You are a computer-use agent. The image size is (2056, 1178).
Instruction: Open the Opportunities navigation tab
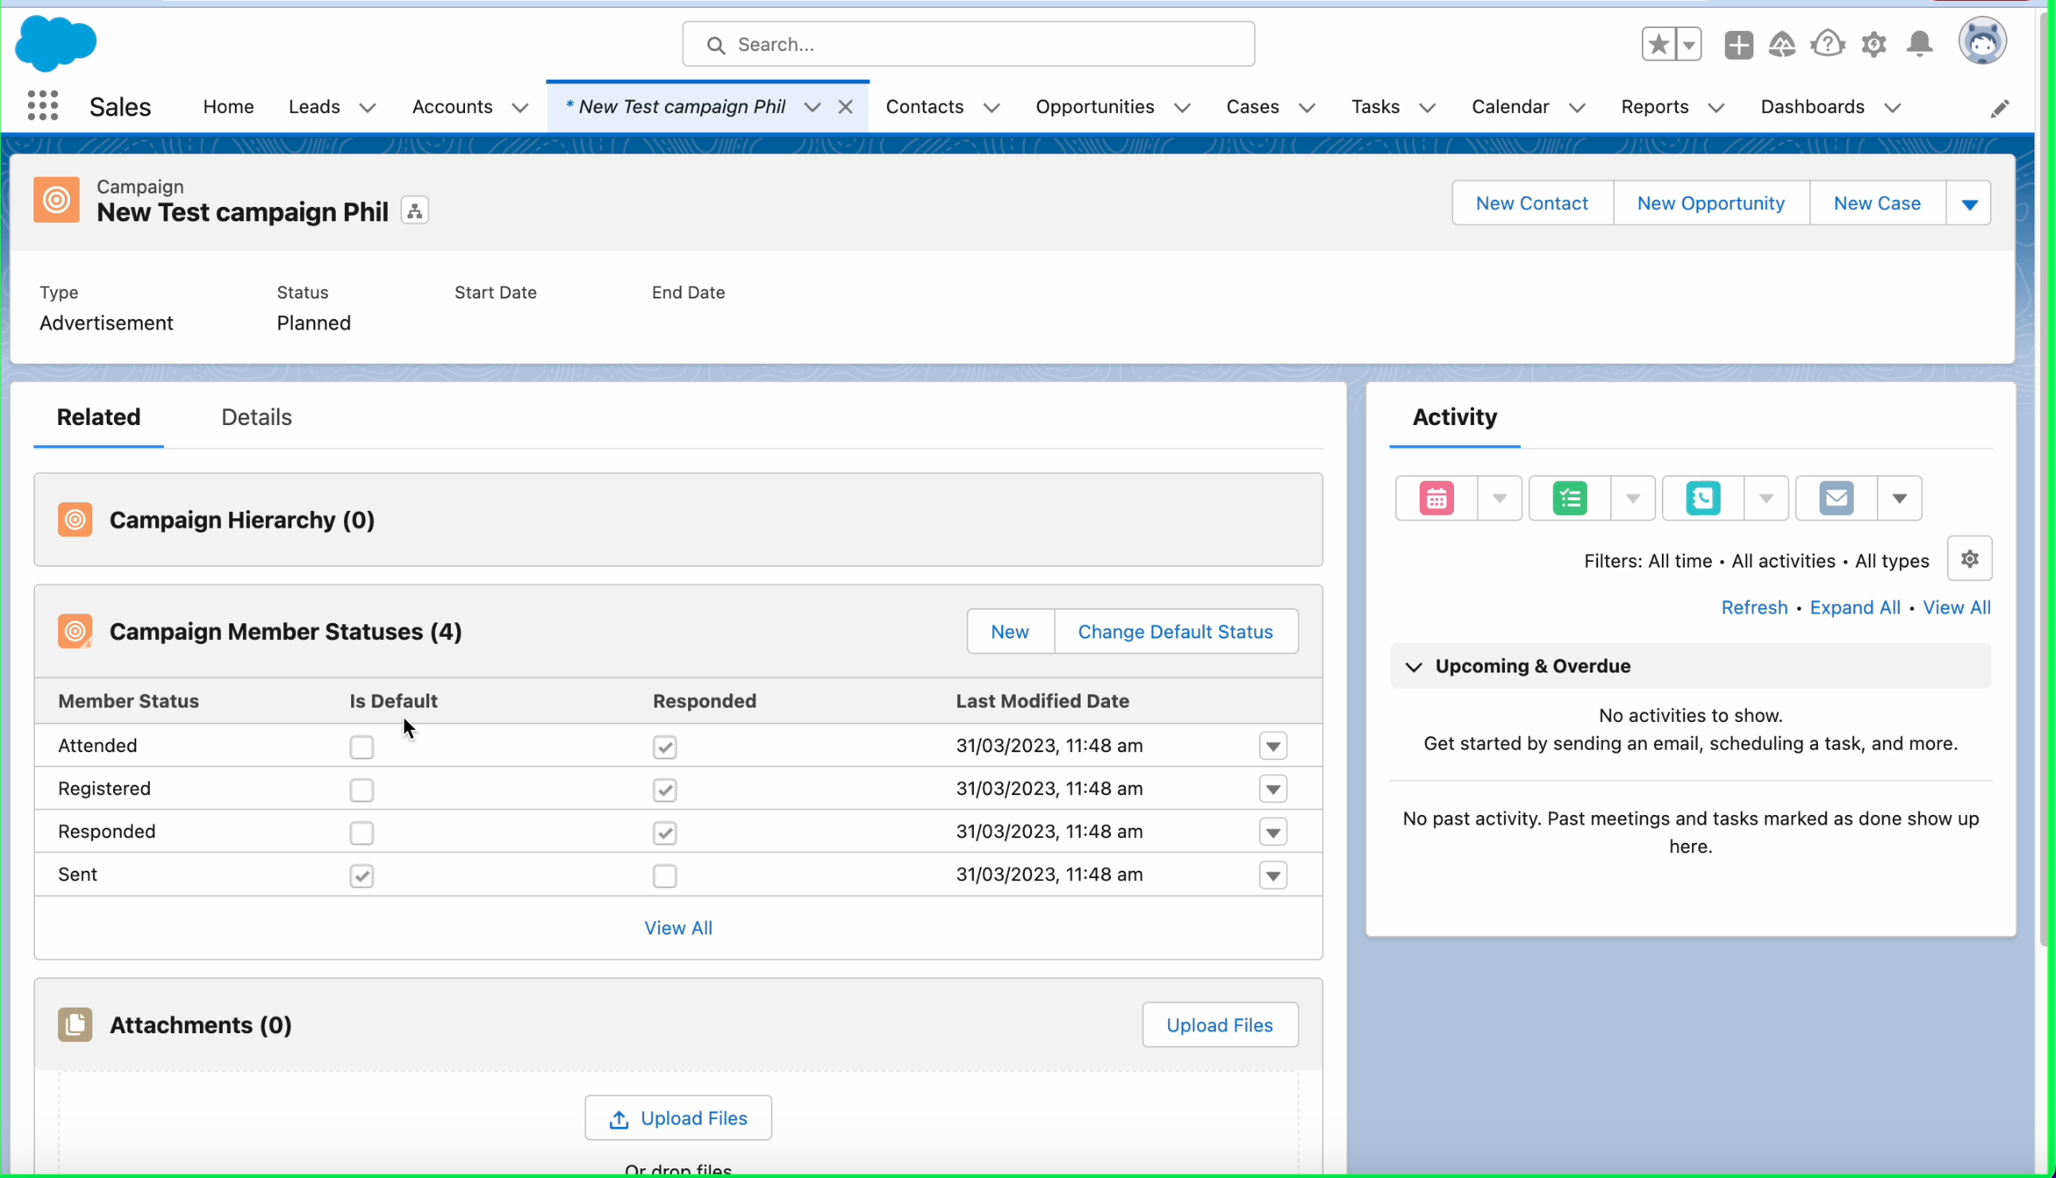(x=1094, y=107)
